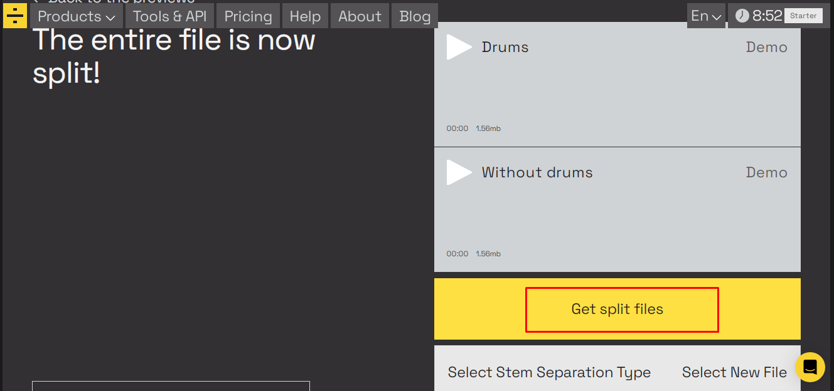Viewport: 834px width, 391px height.
Task: Select the Drums waveform area
Action: 617,94
